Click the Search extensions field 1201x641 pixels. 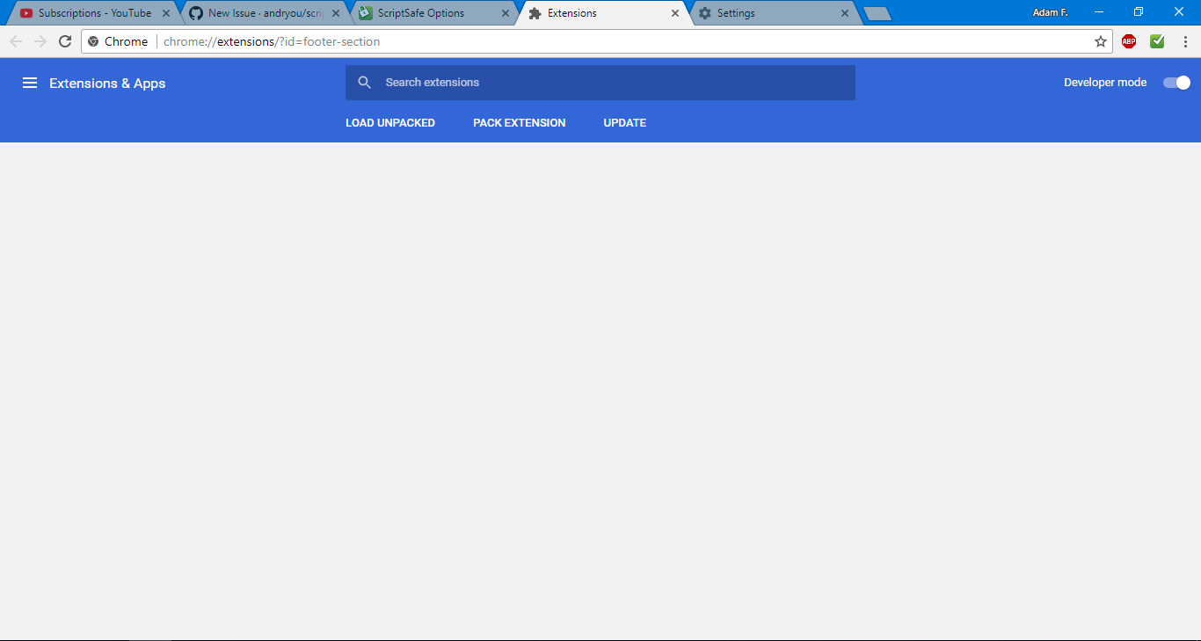[x=600, y=83]
